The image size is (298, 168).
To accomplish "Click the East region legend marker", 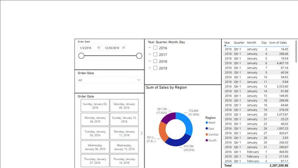I will (x=207, y=129).
